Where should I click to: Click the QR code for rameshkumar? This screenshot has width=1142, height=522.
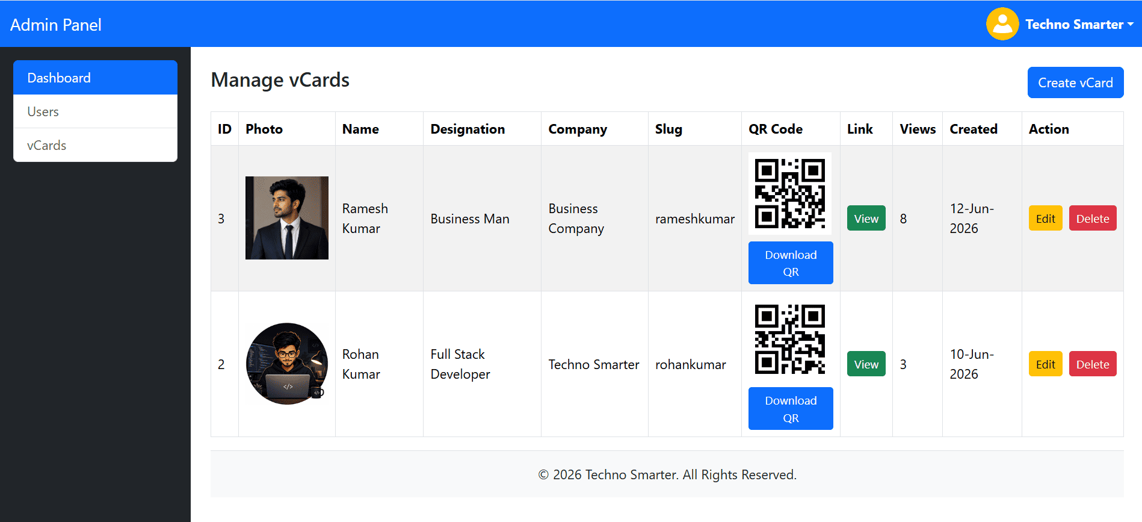tap(790, 193)
